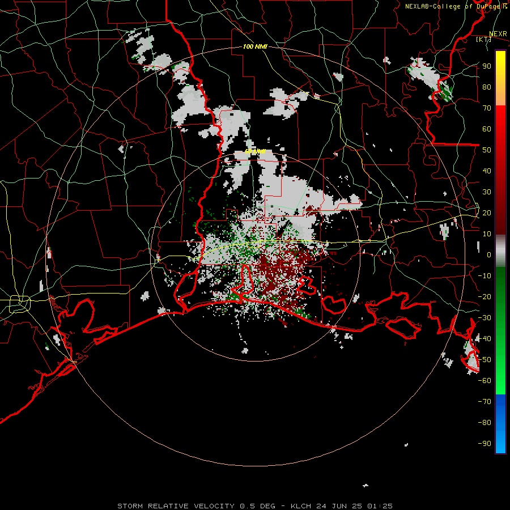
Task: Click the 20 value on the velocity scale
Action: click(487, 212)
